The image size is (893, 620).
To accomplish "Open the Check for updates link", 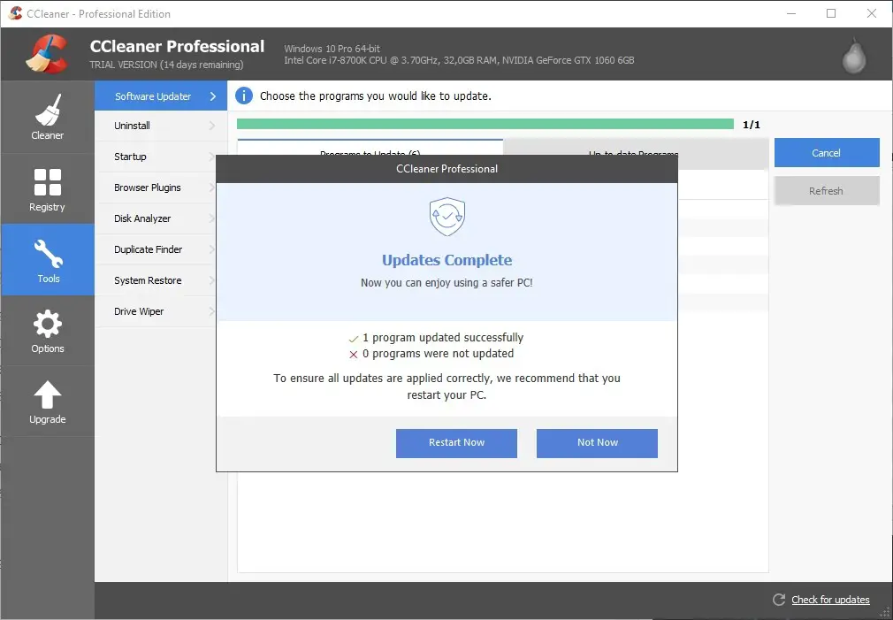I will (830, 600).
